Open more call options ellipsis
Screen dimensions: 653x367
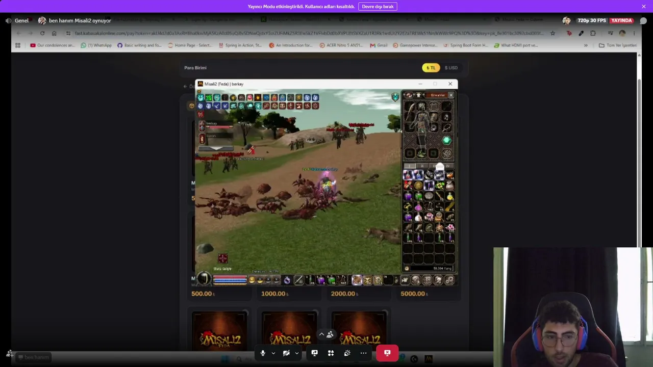pyautogui.click(x=363, y=353)
